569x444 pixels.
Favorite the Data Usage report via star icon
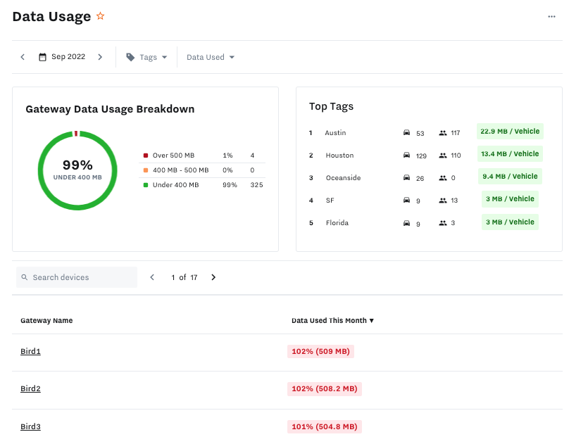(100, 15)
